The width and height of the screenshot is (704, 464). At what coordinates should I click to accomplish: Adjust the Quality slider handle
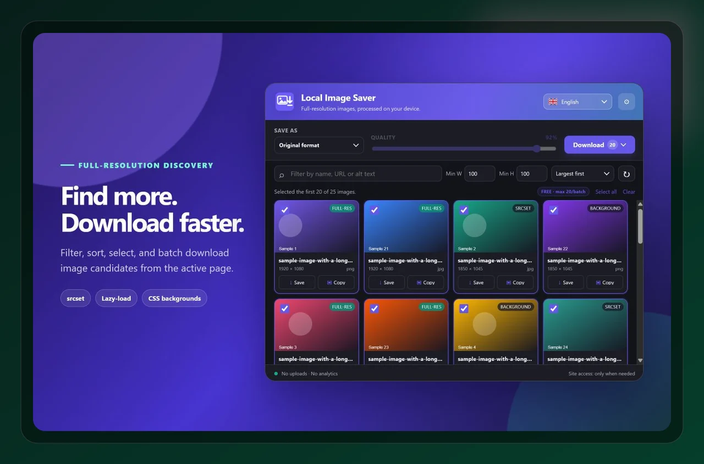(x=536, y=148)
